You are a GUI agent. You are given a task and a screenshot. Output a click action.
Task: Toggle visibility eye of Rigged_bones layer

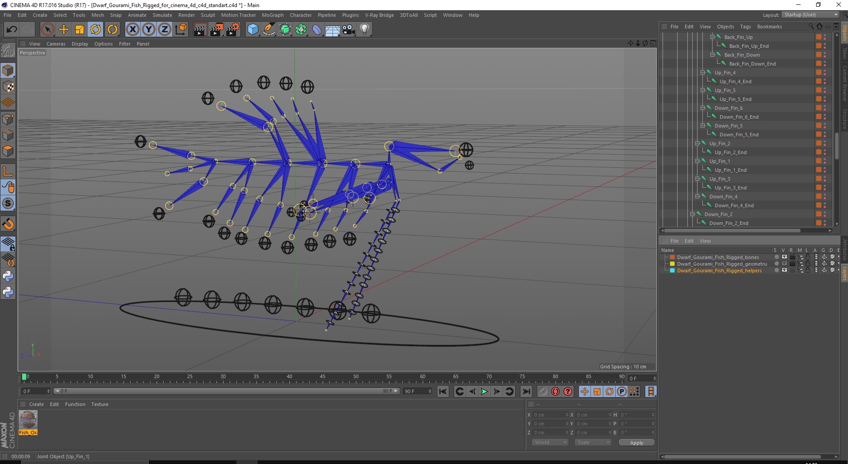784,257
